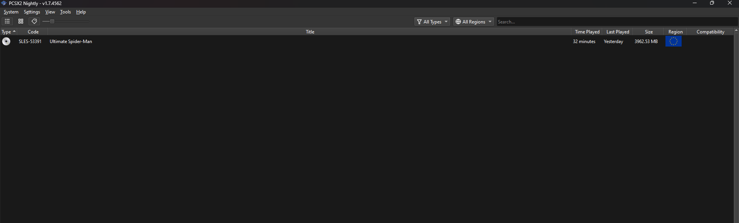
Task: Open the All Regions filter dropdown
Action: click(473, 22)
